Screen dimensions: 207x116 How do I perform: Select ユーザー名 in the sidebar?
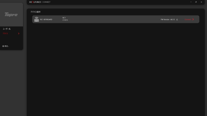pyautogui.click(x=7, y=29)
